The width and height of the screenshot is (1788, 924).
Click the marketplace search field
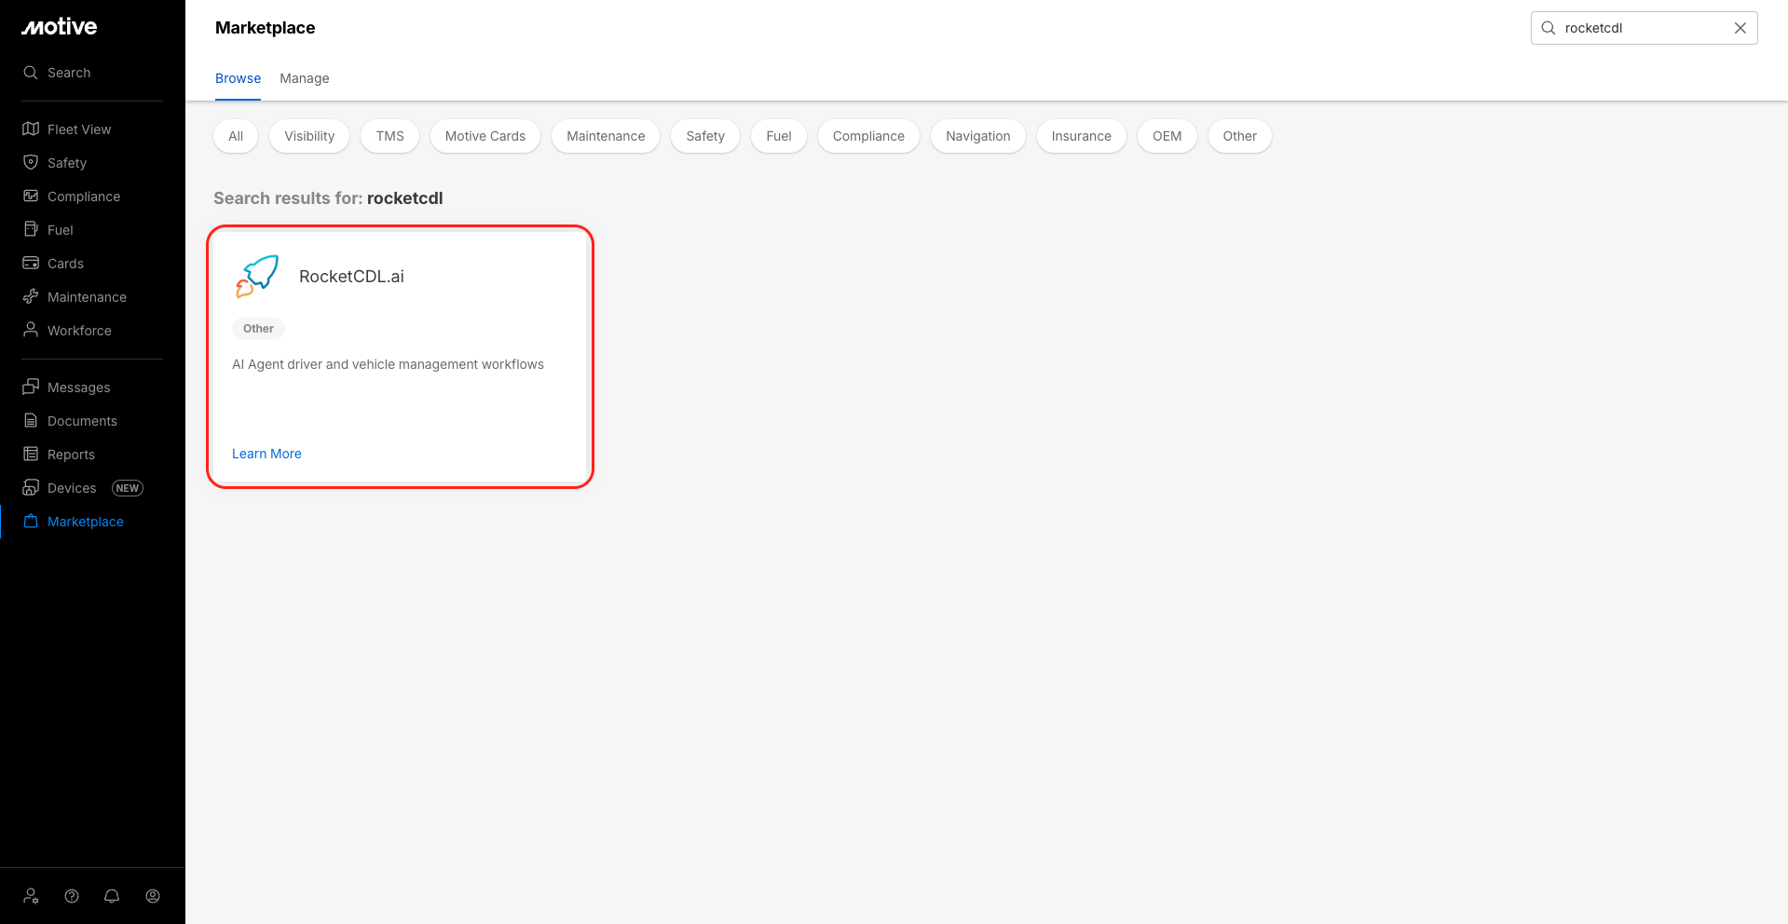coord(1644,28)
